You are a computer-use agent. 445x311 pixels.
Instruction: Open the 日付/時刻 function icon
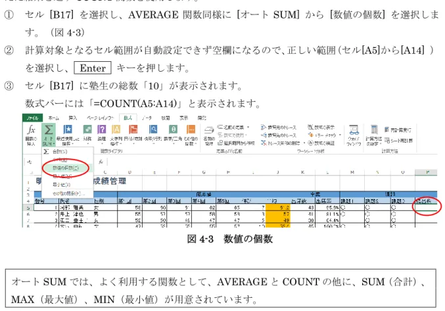[133, 130]
